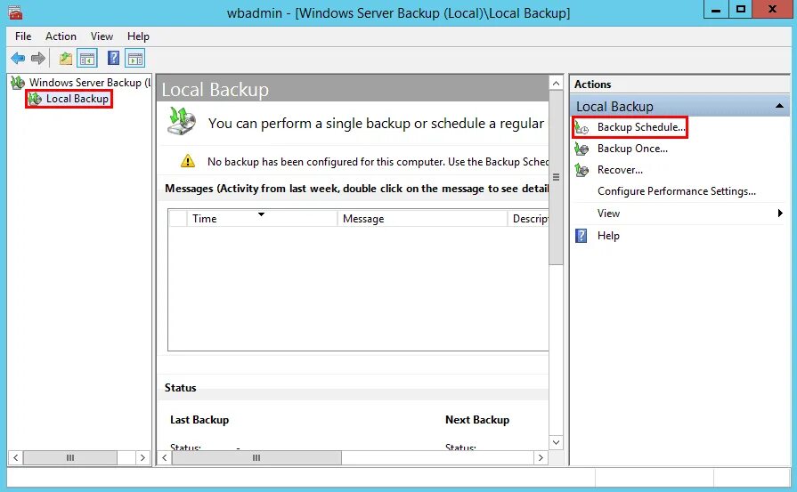The height and width of the screenshot is (492, 797).
Task: Select Local Backup in the console tree
Action: [77, 99]
